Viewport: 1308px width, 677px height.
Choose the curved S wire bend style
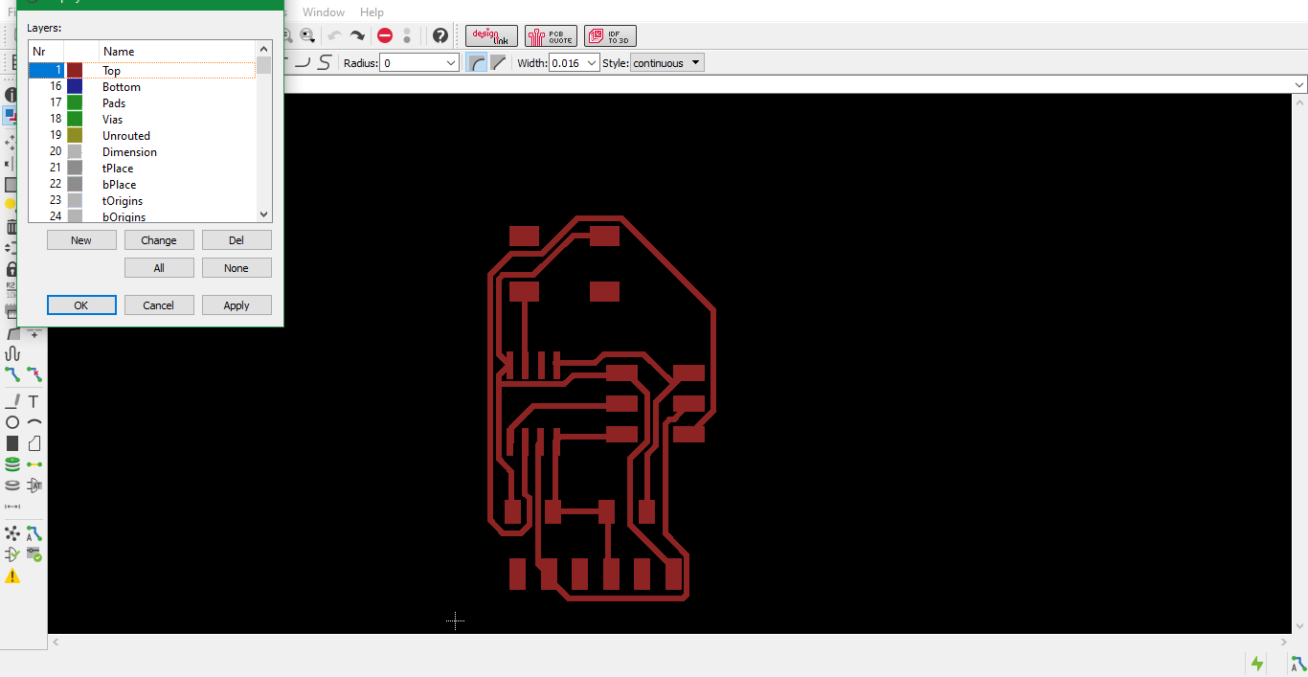pos(325,62)
